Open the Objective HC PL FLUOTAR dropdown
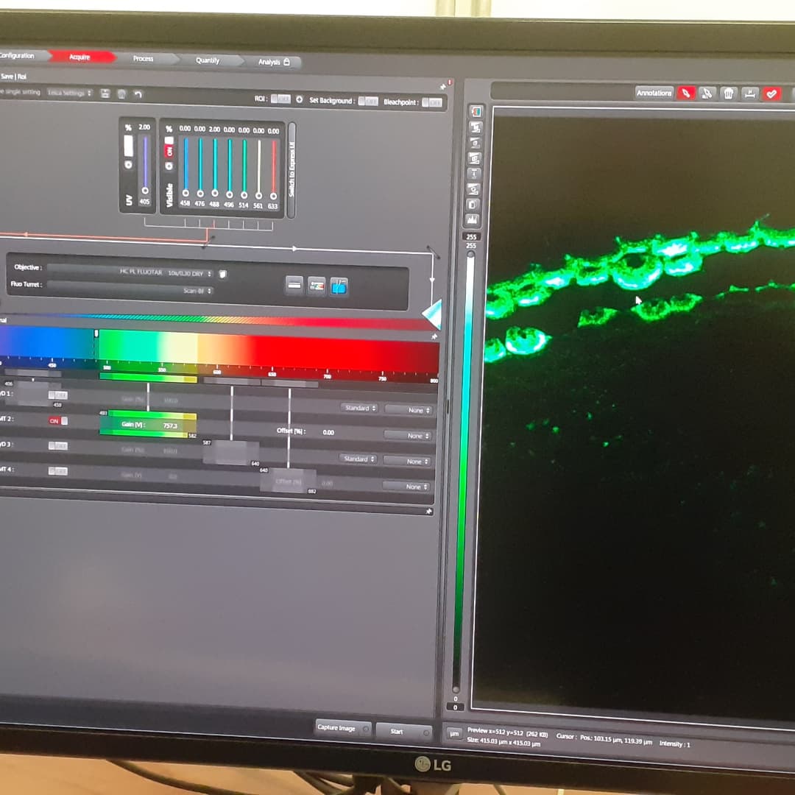Screen dimensions: 795x795 (x=130, y=272)
